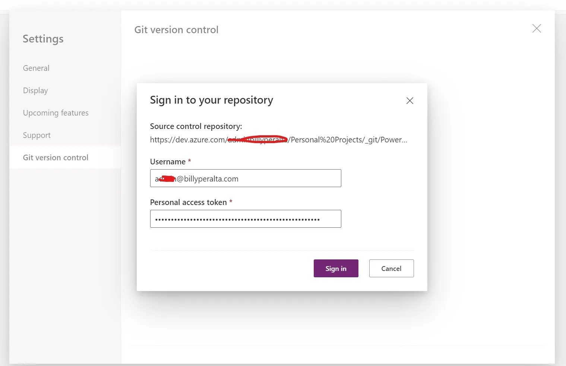566x366 pixels.
Task: Close the Sign in dialog
Action: tap(410, 101)
